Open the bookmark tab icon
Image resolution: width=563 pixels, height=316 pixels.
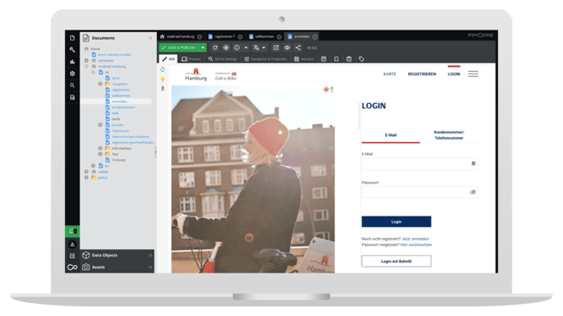click(336, 59)
